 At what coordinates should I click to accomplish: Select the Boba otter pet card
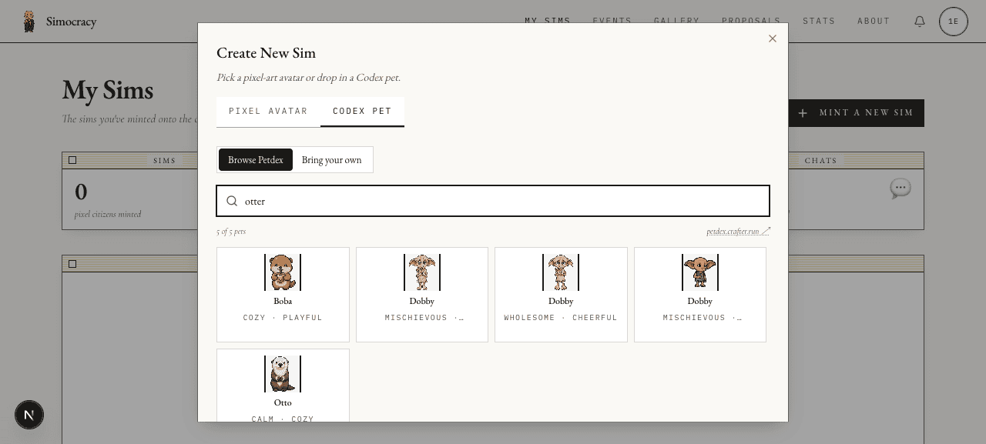pyautogui.click(x=283, y=295)
